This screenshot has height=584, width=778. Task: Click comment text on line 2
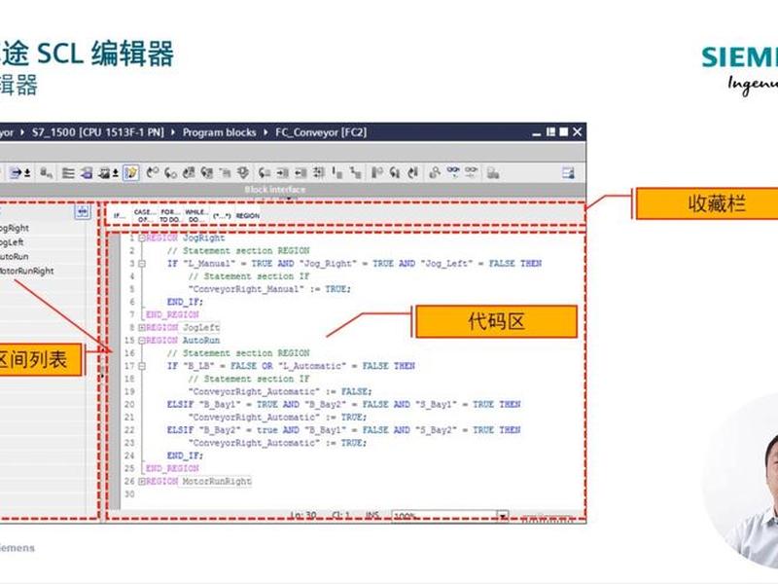238,251
